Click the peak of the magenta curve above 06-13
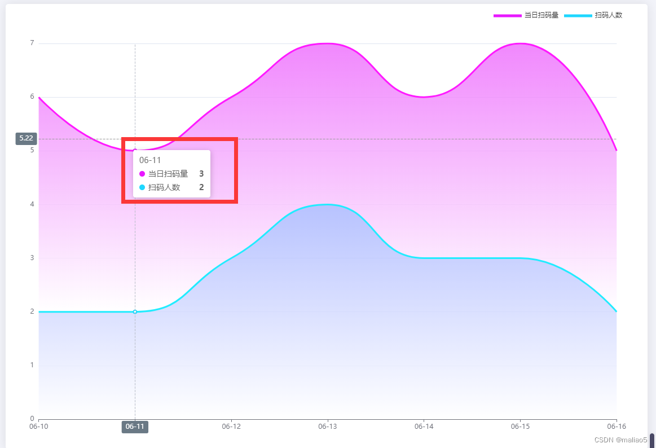656x448 pixels. click(328, 43)
